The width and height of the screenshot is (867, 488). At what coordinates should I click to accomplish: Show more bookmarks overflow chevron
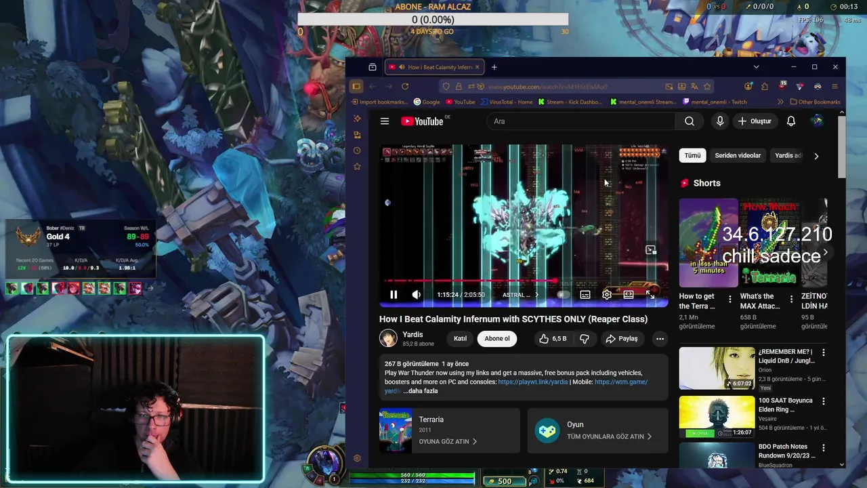click(x=780, y=102)
